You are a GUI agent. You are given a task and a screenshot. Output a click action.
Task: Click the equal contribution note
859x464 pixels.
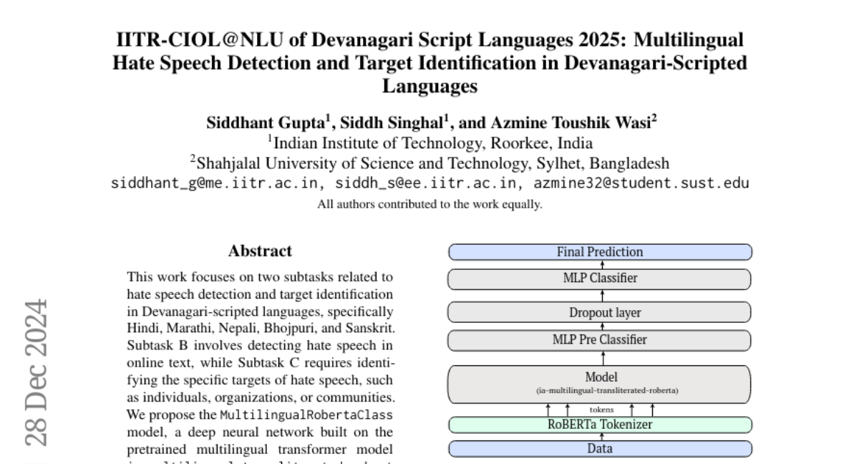(x=429, y=204)
